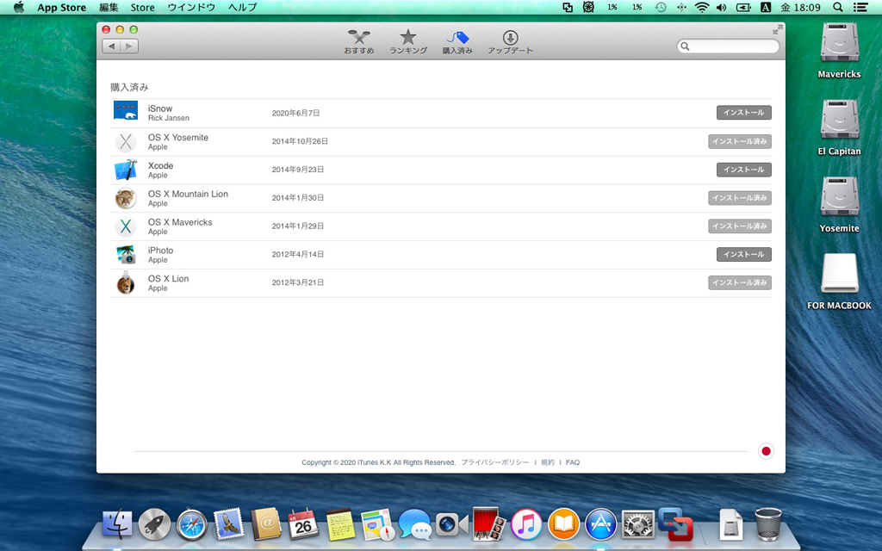
Task: Click インストール済み button for OS X Yosemite
Action: click(x=740, y=141)
